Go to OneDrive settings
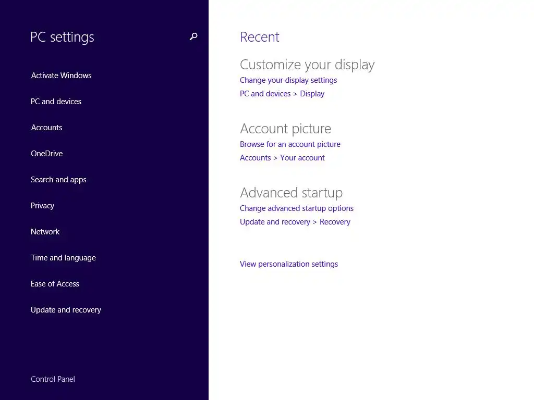Screen dimensions: 534x400 coord(46,154)
